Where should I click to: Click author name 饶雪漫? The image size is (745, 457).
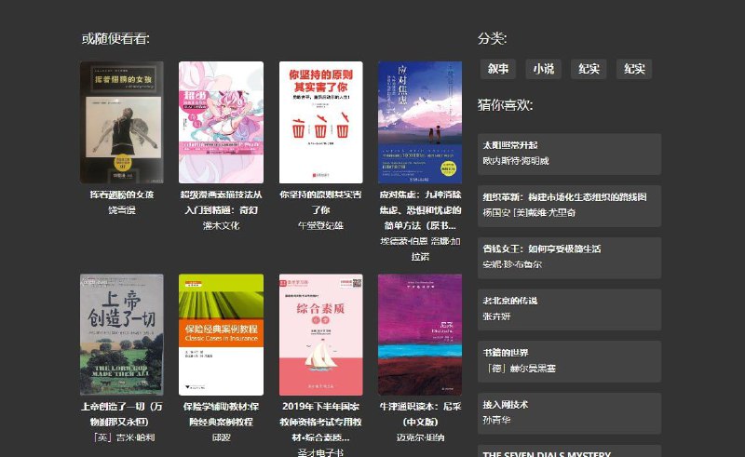(122, 210)
